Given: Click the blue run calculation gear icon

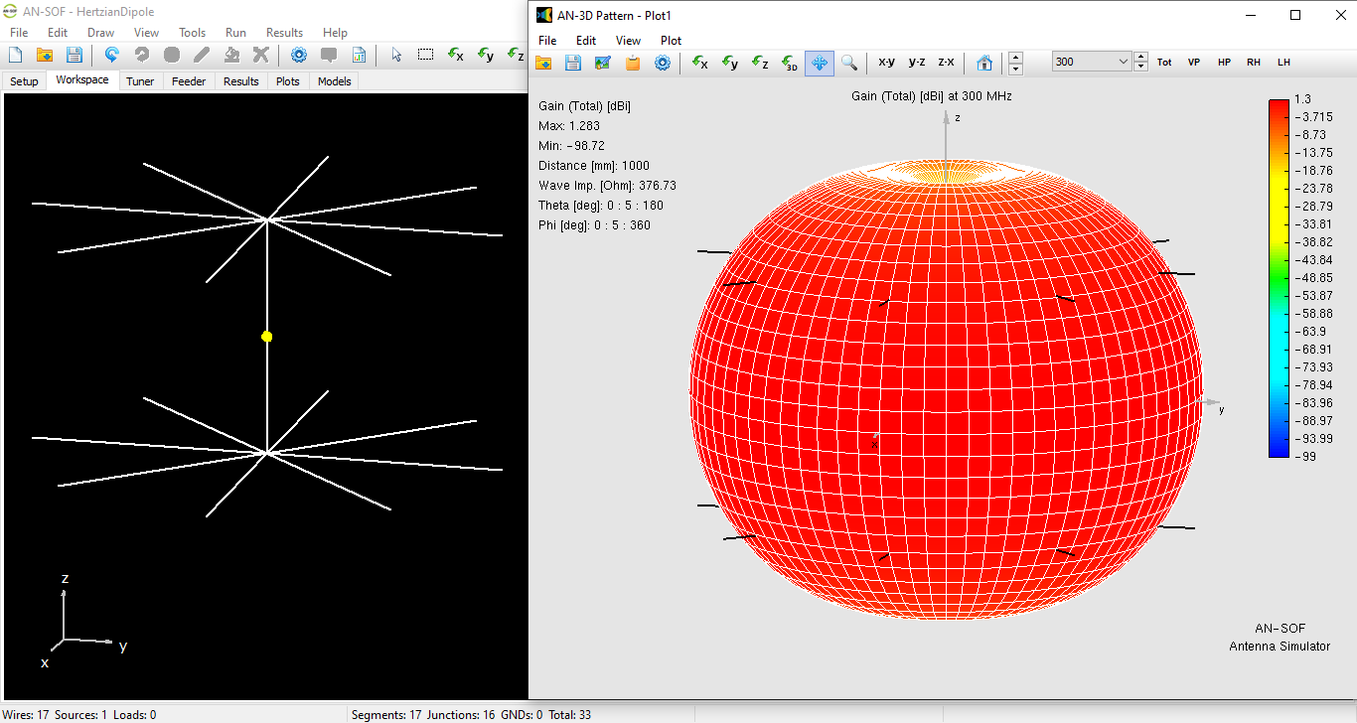Looking at the screenshot, I should [x=298, y=55].
